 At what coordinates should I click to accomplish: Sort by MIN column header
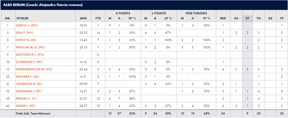click(x=83, y=18)
